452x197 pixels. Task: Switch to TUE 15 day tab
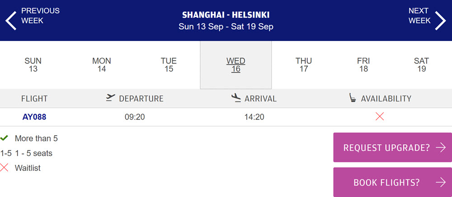169,65
